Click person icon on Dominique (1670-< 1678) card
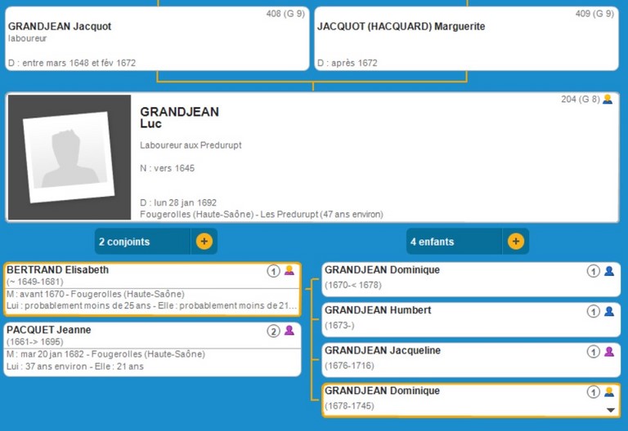628x431 pixels. tap(608, 271)
